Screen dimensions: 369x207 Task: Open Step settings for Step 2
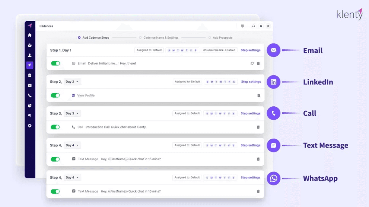pyautogui.click(x=251, y=81)
